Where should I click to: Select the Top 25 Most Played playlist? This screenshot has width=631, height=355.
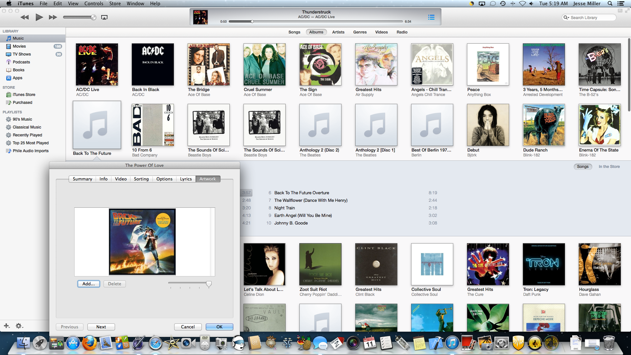pyautogui.click(x=33, y=143)
